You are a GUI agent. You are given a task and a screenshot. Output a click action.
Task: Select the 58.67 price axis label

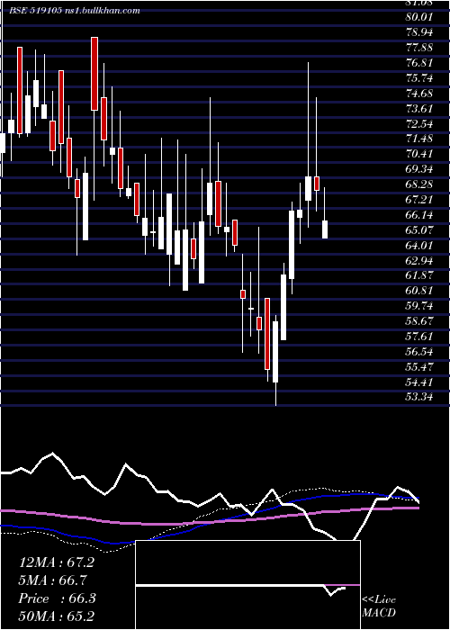point(418,321)
